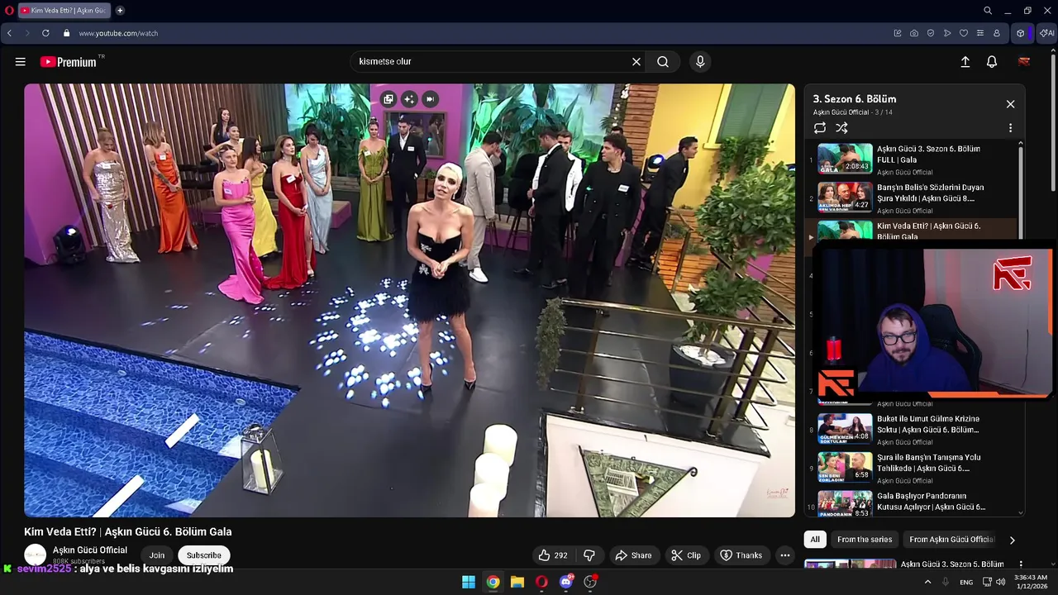The image size is (1058, 595).
Task: Reload the page
Action: coord(45,33)
